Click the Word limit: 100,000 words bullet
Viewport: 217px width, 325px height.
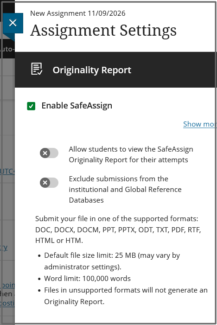(x=88, y=278)
